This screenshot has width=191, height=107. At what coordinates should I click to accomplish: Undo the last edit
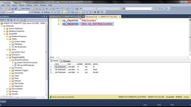coord(57,9)
